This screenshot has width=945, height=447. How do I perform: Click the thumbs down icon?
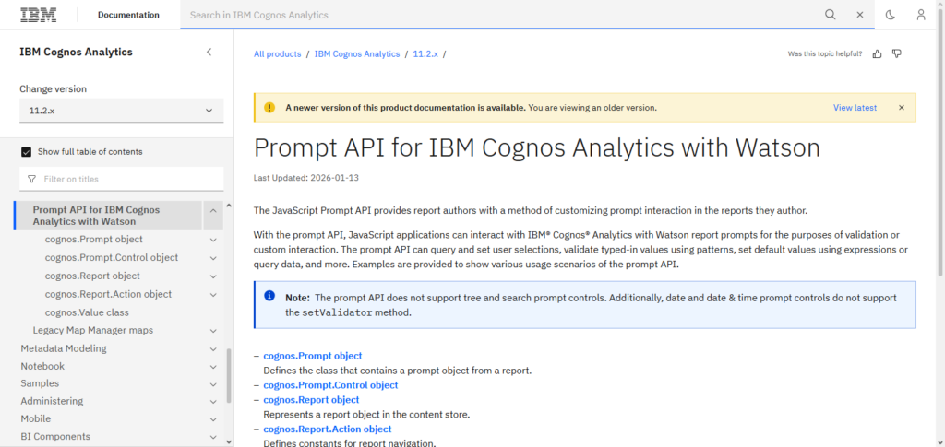[x=897, y=54]
